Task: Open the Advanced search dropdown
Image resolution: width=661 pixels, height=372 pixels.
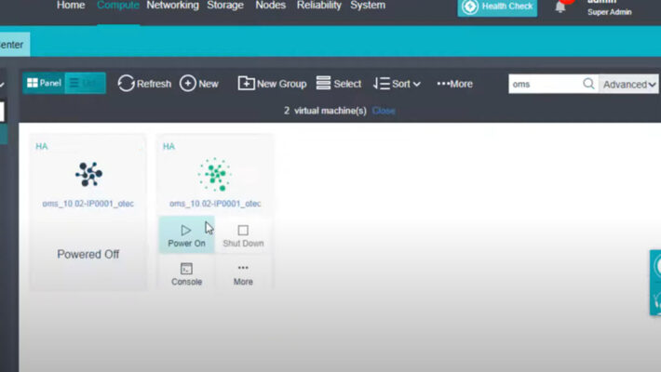Action: coord(629,85)
